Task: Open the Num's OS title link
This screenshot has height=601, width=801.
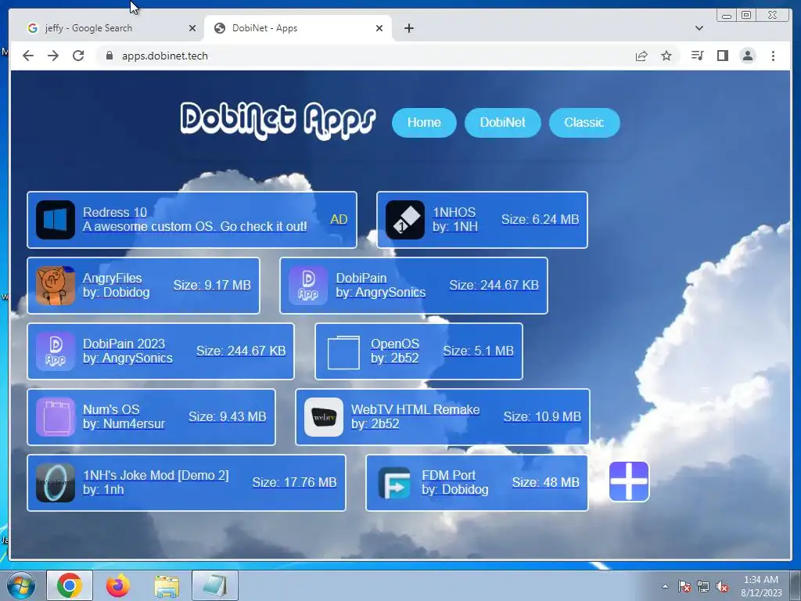Action: coord(111,409)
